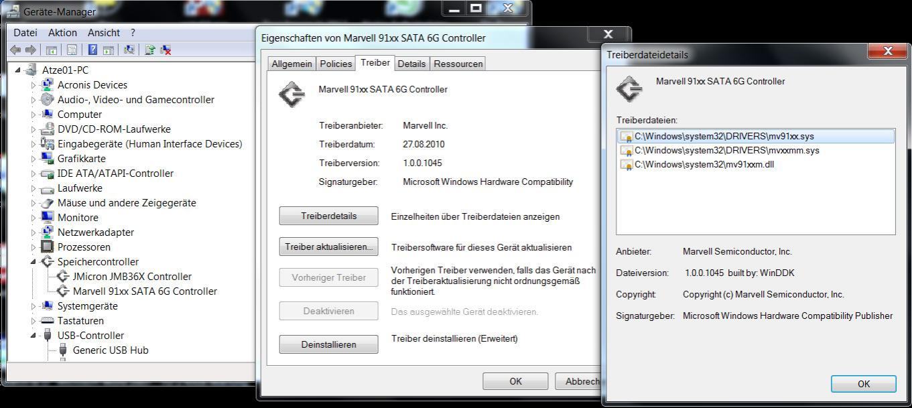Open Properties via the toolbar sheet icon

(x=72, y=50)
